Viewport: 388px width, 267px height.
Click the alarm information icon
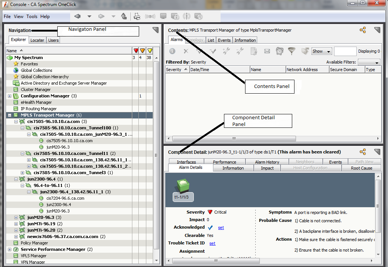(172, 51)
